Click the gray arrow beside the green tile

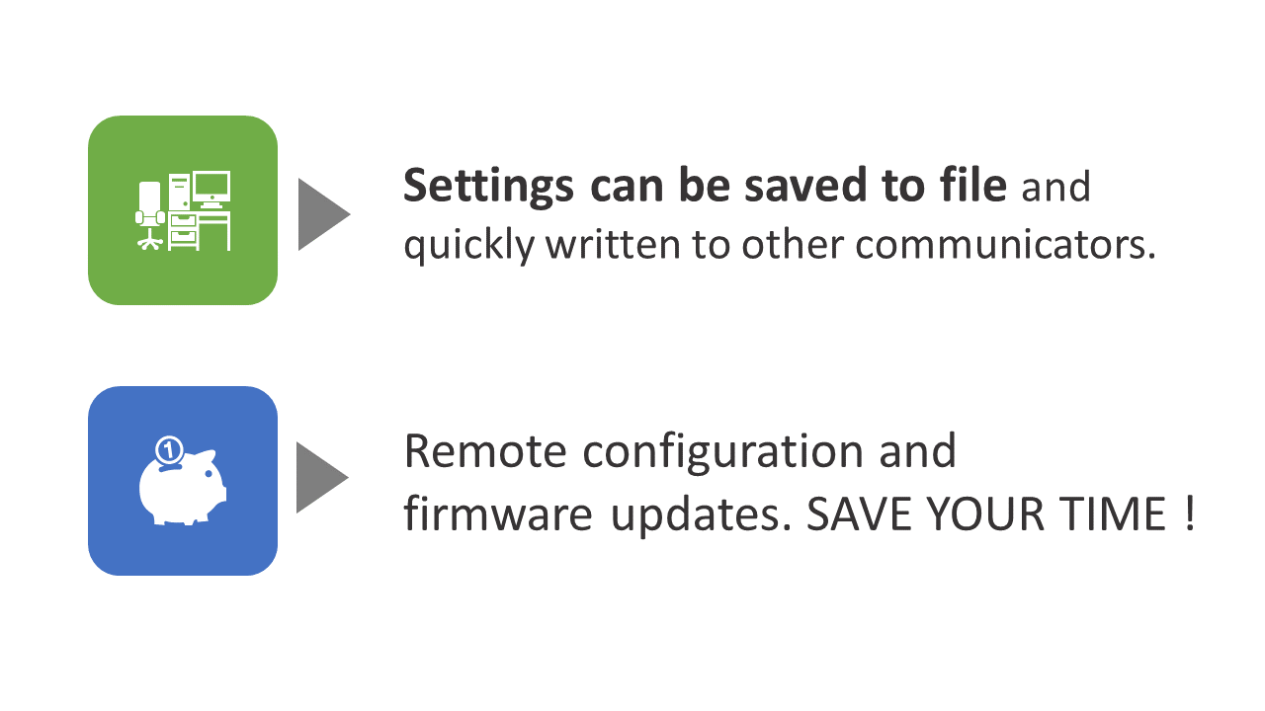point(324,214)
